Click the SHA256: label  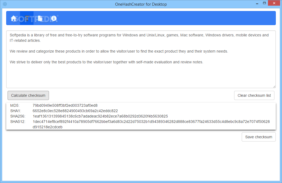coord(18,116)
